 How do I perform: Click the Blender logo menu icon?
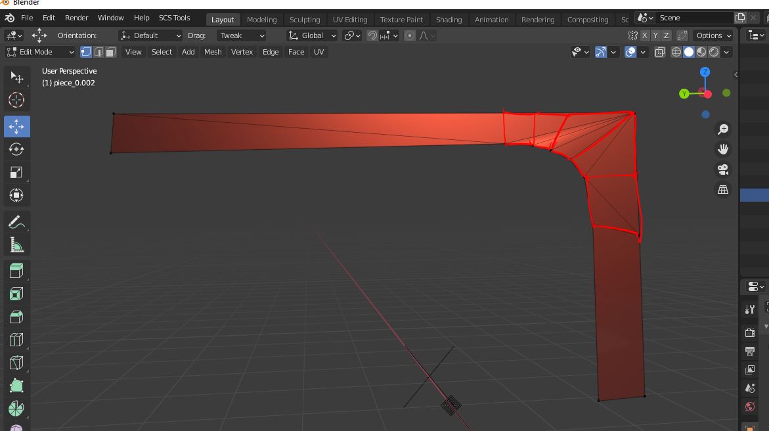tap(9, 18)
